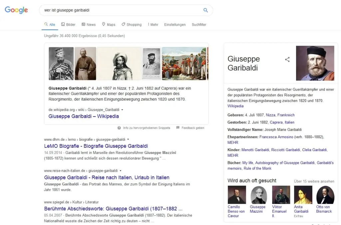The width and height of the screenshot is (341, 225).
Task: Open Garibaldi hat sketch thumbnail
Action: click(x=119, y=64)
